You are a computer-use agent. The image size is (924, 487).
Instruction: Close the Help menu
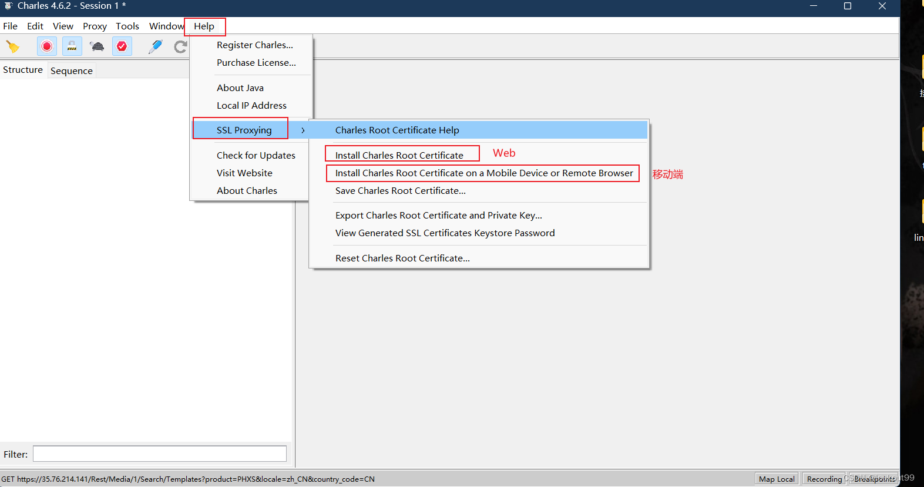pyautogui.click(x=204, y=26)
